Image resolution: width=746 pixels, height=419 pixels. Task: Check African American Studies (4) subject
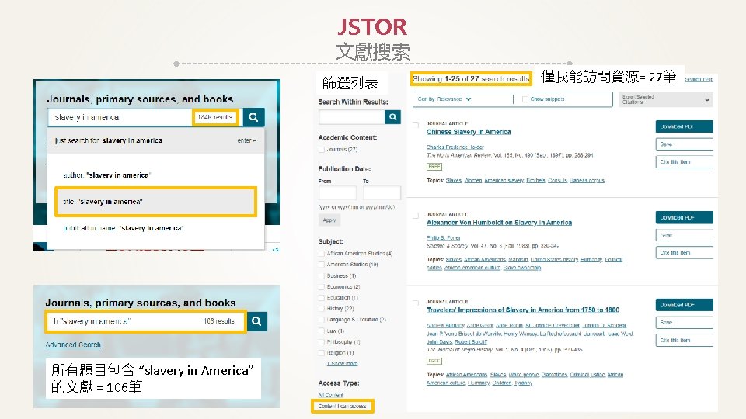[322, 254]
